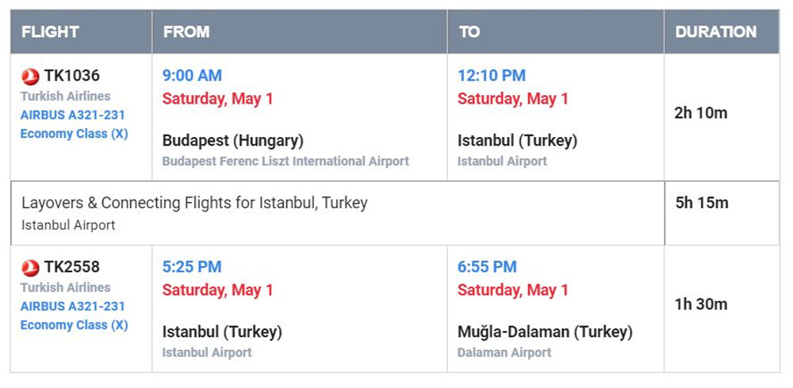Click the 12:10 PM arrival time
The width and height of the screenshot is (793, 388).
pyautogui.click(x=492, y=76)
